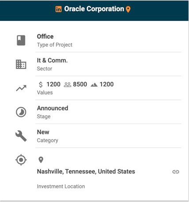Click the Oracle Corporation title
The width and height of the screenshot is (189, 202).
[x=94, y=9]
